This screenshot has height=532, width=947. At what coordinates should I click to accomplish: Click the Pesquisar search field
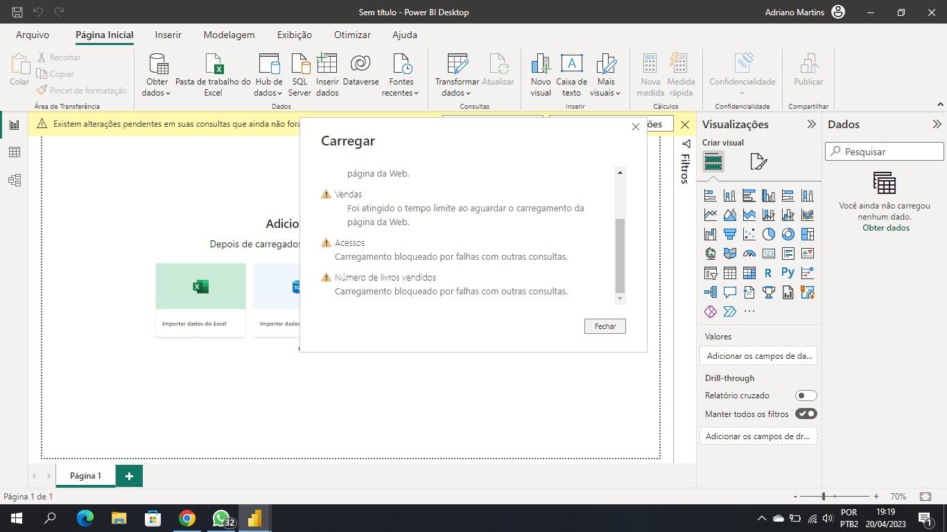tap(885, 152)
